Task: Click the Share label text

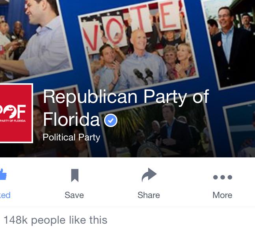Action: click(x=149, y=195)
